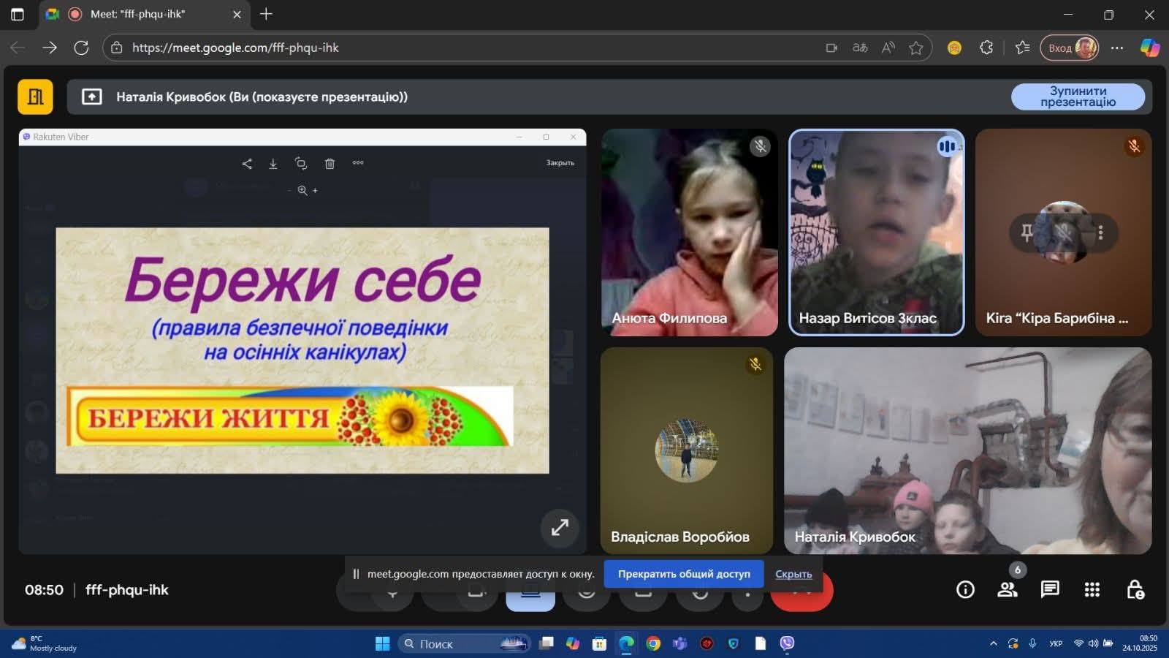Pin Kira's video tile
The width and height of the screenshot is (1169, 658).
pos(1027,232)
